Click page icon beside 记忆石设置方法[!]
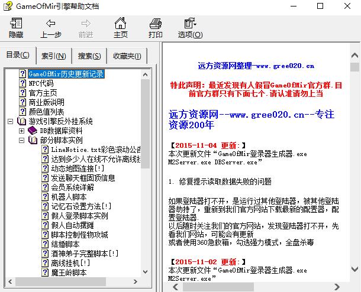This screenshot has width=361, height=292. (45, 206)
